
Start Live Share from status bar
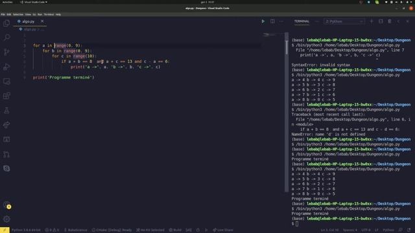[223, 230]
